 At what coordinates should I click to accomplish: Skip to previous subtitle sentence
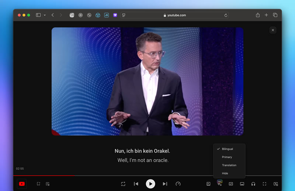click(x=136, y=184)
